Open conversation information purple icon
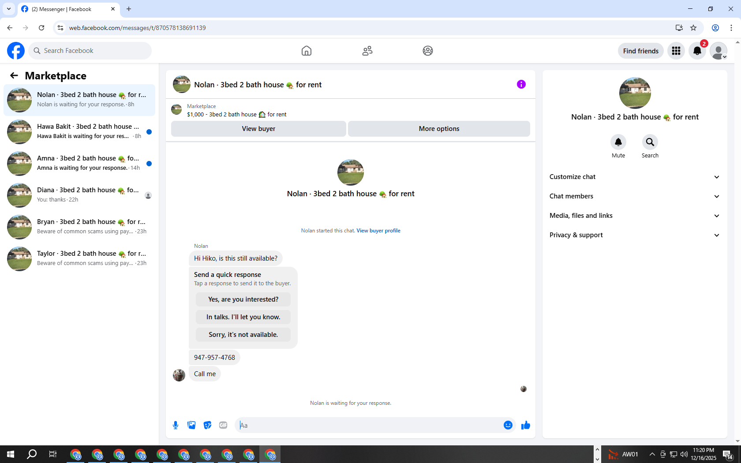 [521, 84]
